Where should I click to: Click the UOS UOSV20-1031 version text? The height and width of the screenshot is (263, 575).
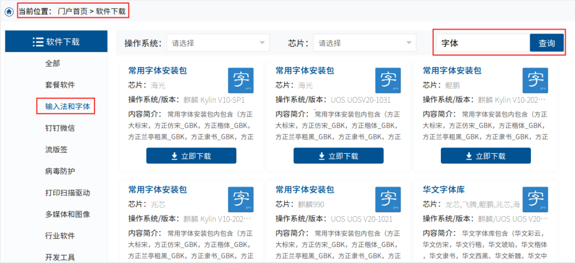[x=360, y=100]
